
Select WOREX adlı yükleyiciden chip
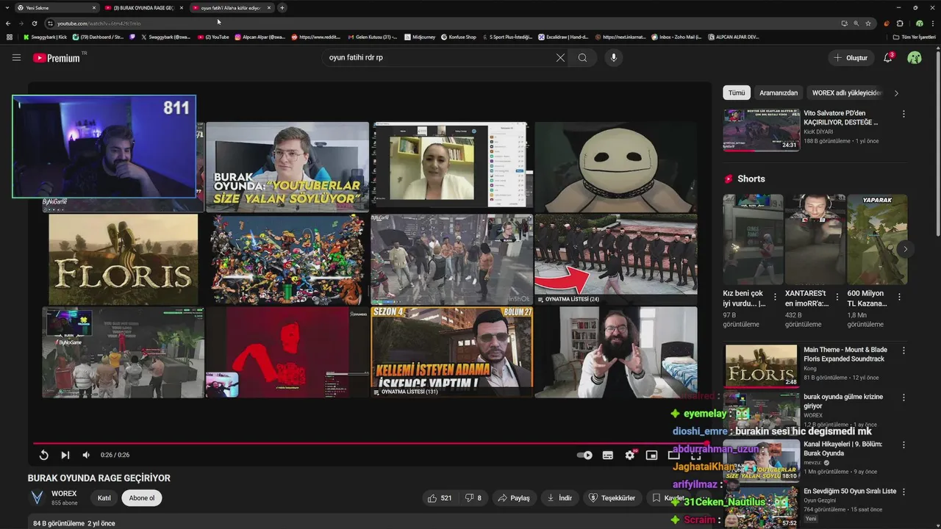pyautogui.click(x=846, y=93)
